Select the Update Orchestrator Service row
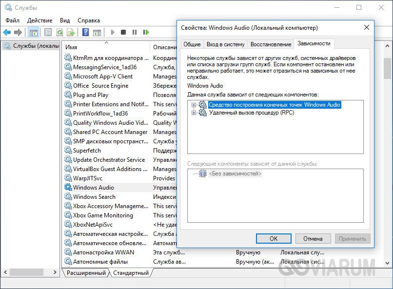Image resolution: width=393 pixels, height=289 pixels. click(109, 159)
